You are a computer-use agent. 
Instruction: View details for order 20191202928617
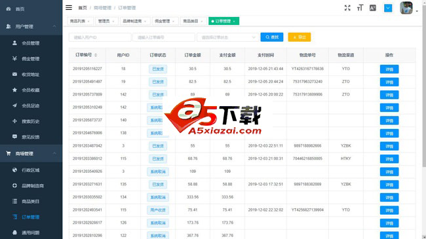click(x=389, y=223)
